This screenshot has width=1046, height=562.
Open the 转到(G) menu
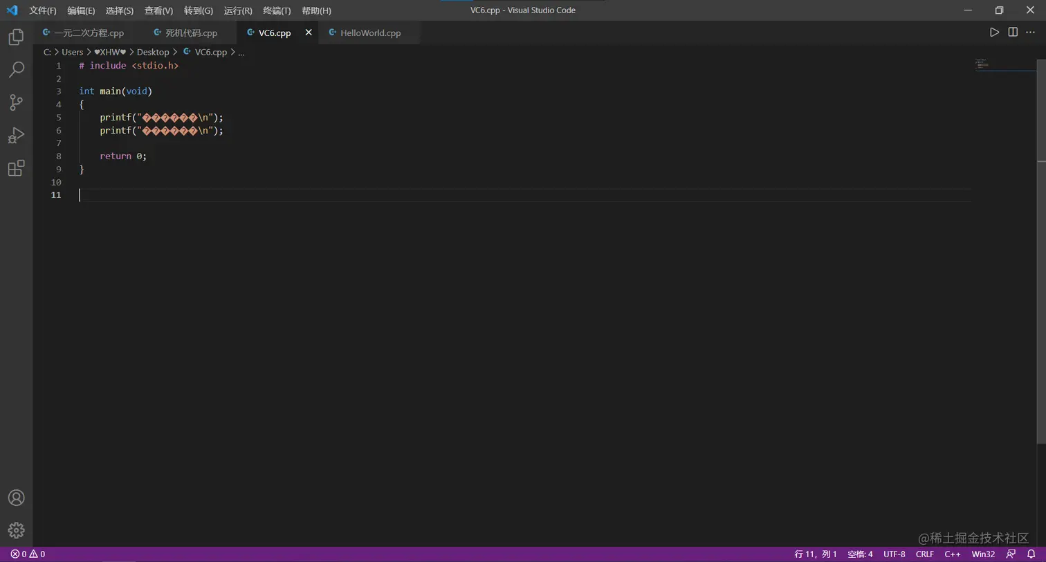point(199,10)
